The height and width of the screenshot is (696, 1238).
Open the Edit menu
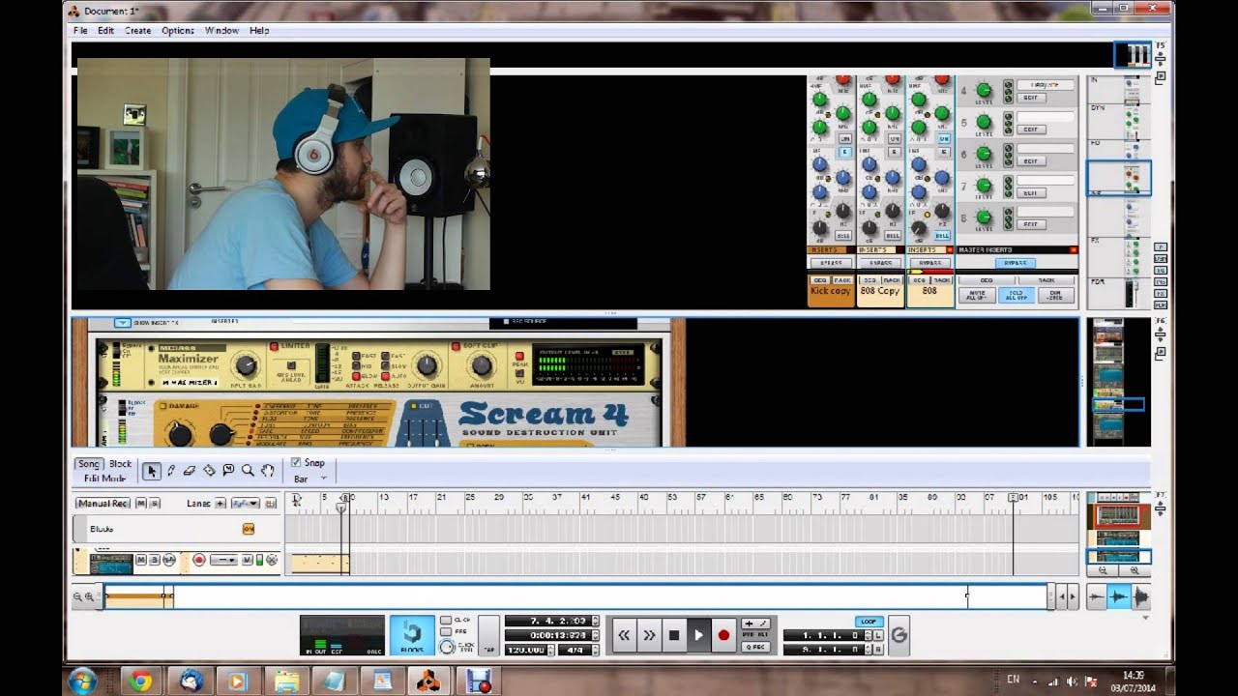[105, 30]
